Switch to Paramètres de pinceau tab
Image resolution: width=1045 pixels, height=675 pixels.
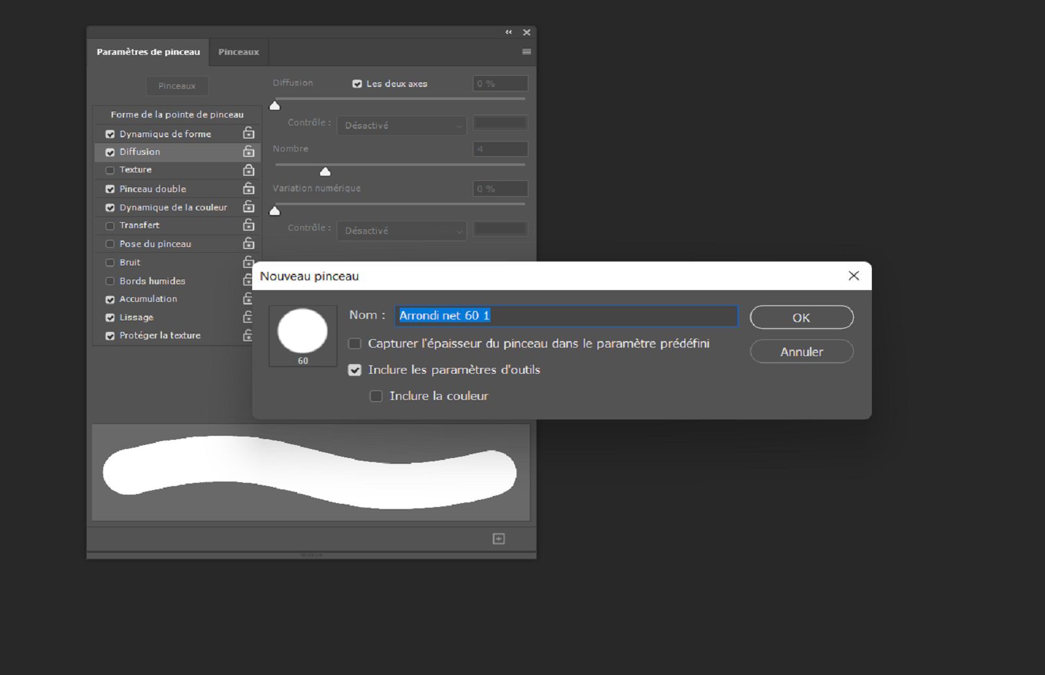[x=148, y=52]
